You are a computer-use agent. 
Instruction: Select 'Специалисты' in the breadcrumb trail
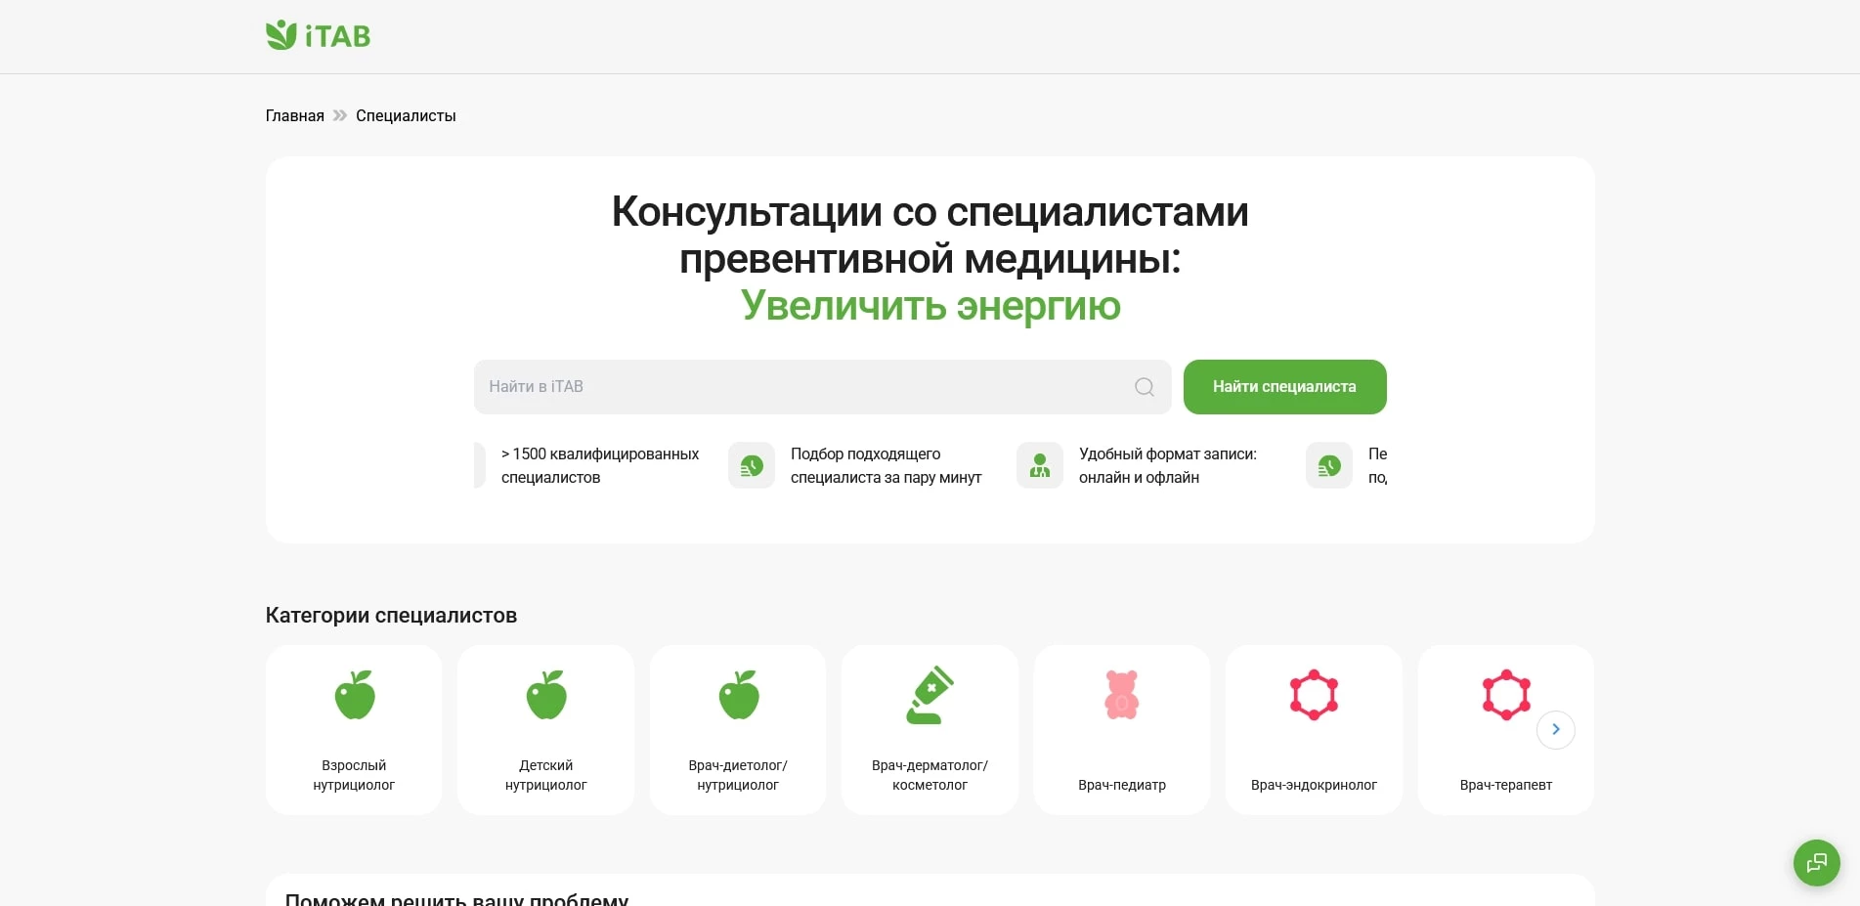pyautogui.click(x=406, y=115)
